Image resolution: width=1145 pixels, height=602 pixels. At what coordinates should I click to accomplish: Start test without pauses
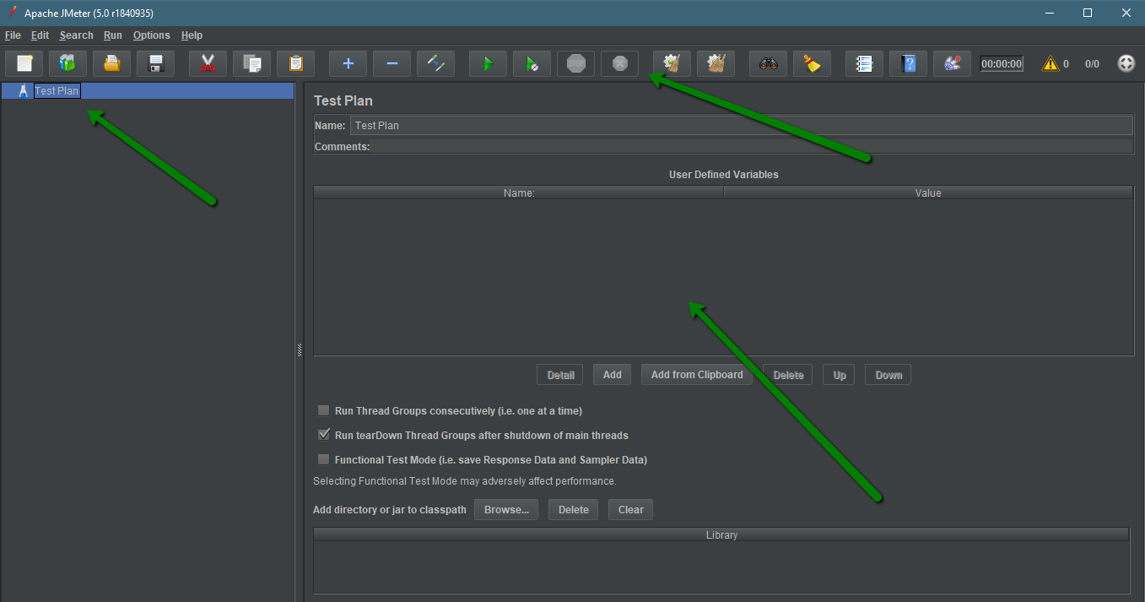pos(532,62)
